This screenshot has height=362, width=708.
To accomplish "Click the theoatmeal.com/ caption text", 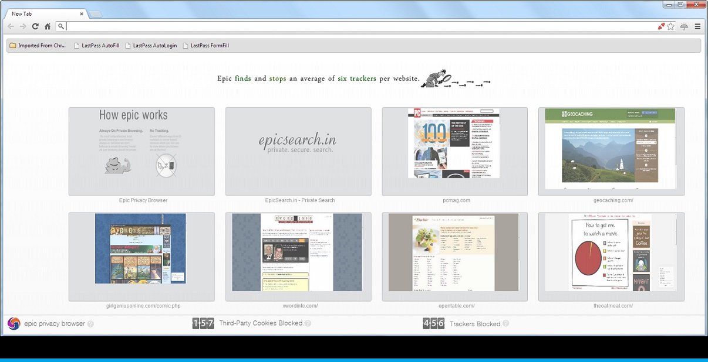I will point(613,306).
